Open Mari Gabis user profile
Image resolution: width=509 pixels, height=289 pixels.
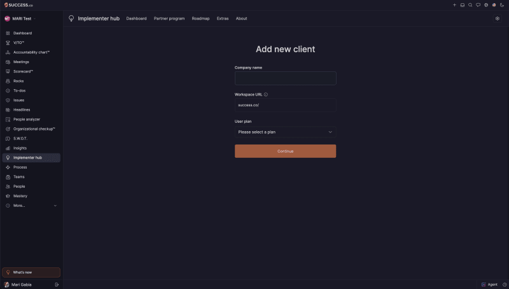pos(18,285)
